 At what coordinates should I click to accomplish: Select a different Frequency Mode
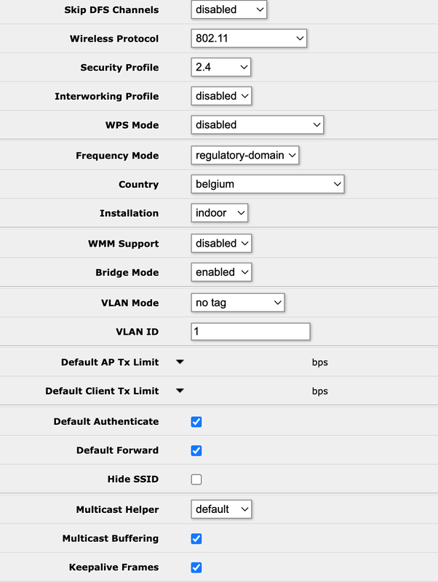click(245, 155)
